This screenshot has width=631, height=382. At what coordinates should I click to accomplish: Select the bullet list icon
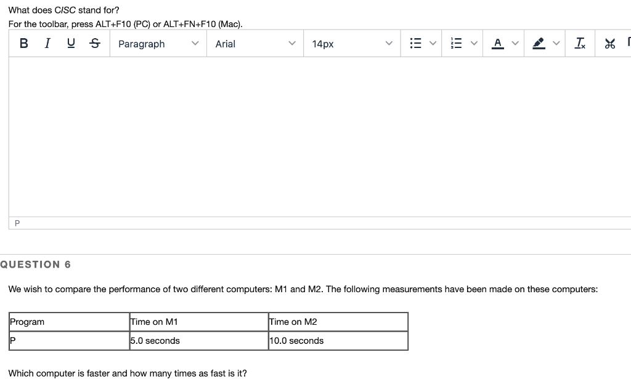tap(415, 43)
